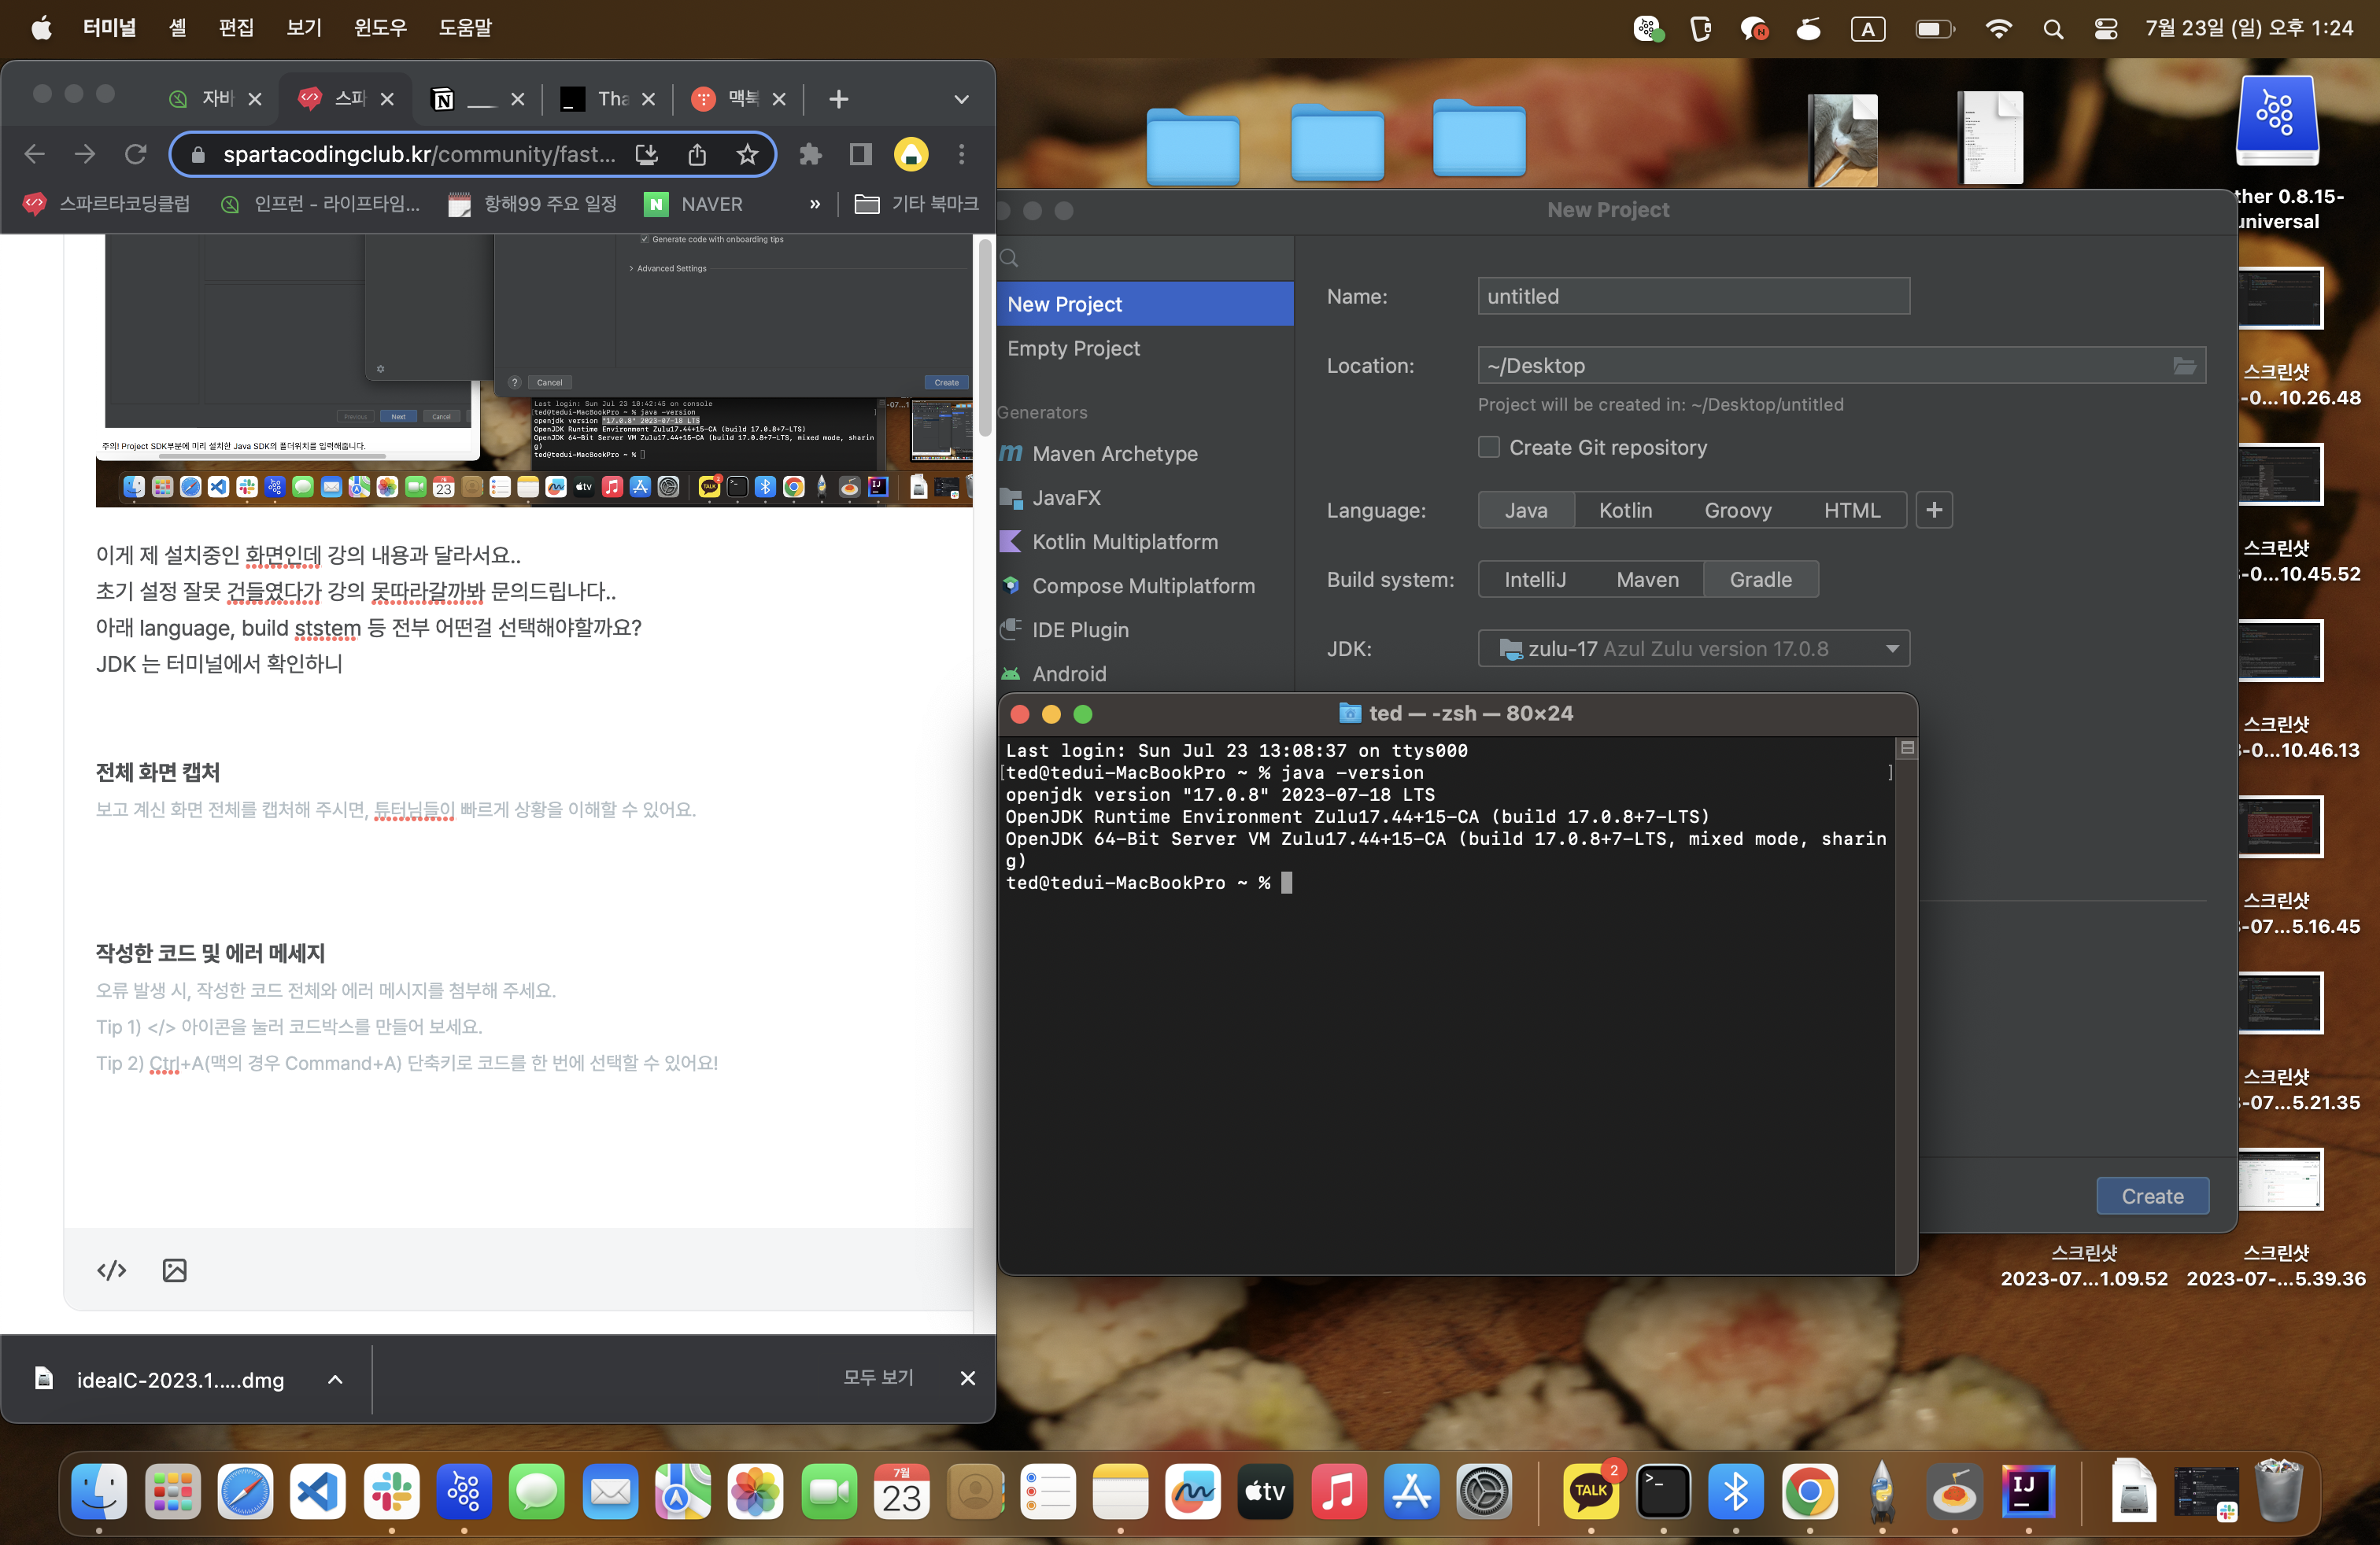This screenshot has width=2380, height=1545.
Task: Open System Settings from the Dock
Action: [x=1484, y=1491]
